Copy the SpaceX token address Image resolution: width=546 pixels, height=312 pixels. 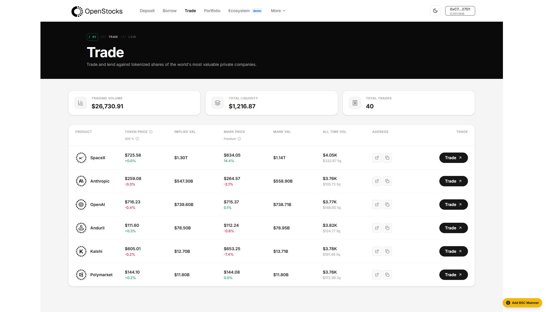pyautogui.click(x=387, y=158)
